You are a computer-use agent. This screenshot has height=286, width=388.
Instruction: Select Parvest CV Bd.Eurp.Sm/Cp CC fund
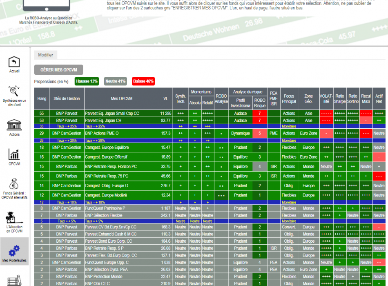pos(111,227)
